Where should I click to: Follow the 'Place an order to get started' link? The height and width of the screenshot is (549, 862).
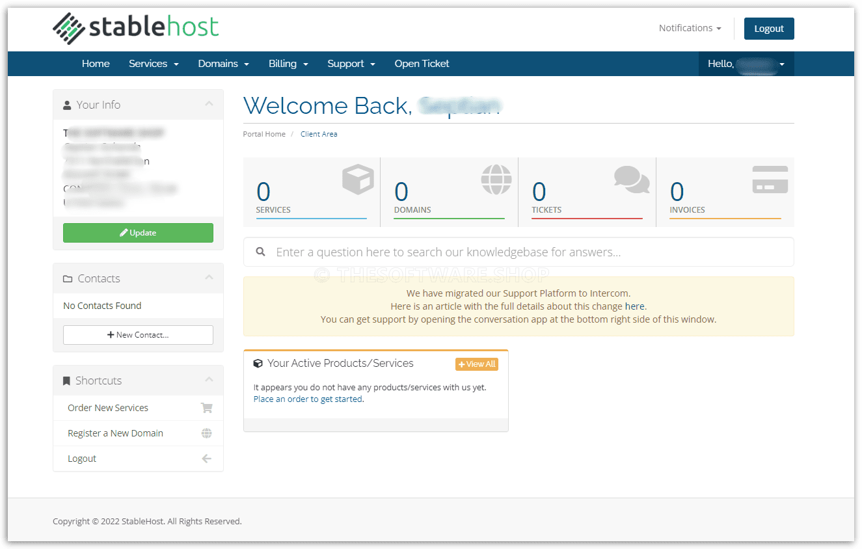(x=308, y=399)
